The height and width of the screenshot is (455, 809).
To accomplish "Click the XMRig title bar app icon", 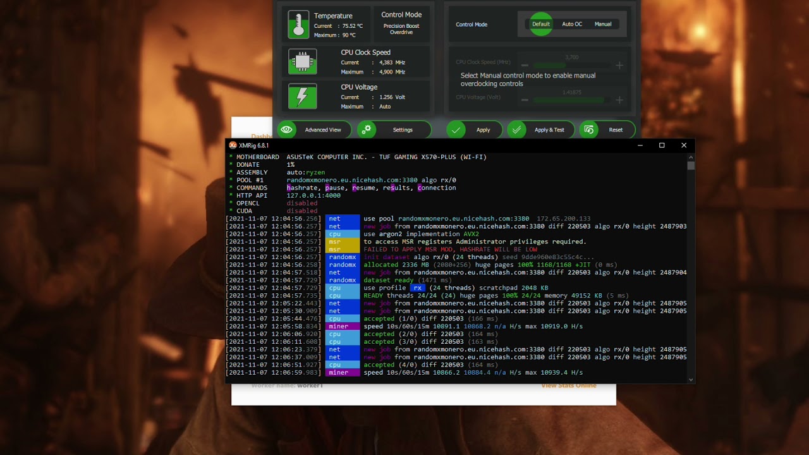I will click(x=233, y=145).
